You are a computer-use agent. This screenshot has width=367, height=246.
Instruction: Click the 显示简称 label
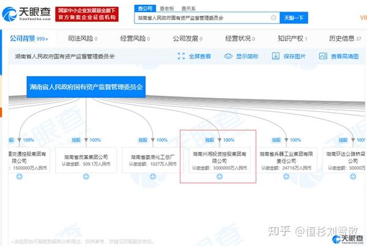[247, 56]
